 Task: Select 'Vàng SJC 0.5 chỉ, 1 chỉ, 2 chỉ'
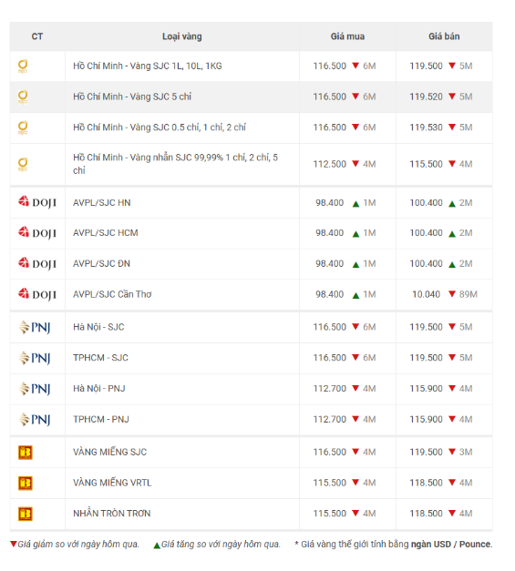(188, 127)
